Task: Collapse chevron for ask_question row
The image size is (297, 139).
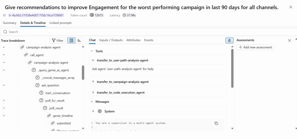Action: [x=4, y=85]
